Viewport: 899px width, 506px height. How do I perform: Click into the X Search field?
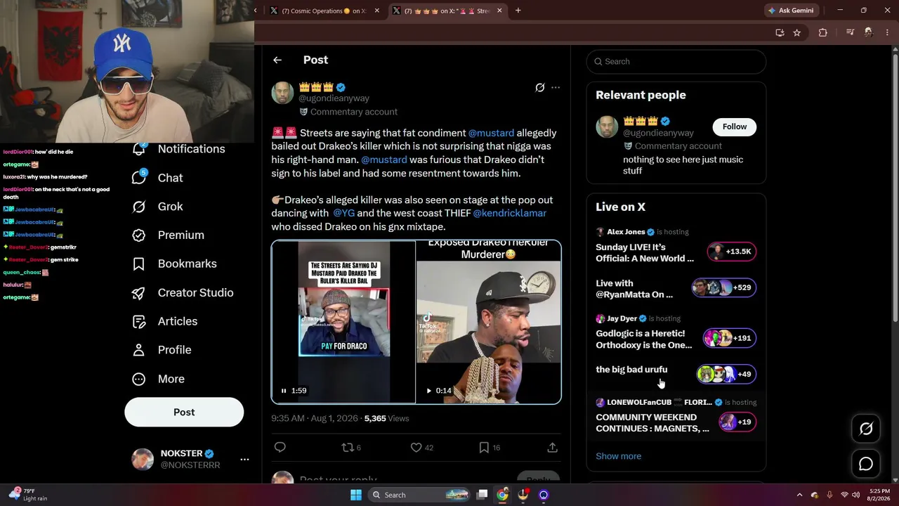(676, 62)
